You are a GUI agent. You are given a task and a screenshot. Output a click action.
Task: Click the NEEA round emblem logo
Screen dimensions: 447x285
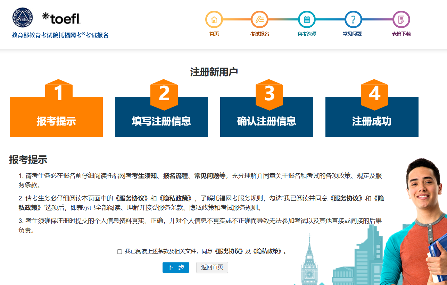tap(22, 18)
